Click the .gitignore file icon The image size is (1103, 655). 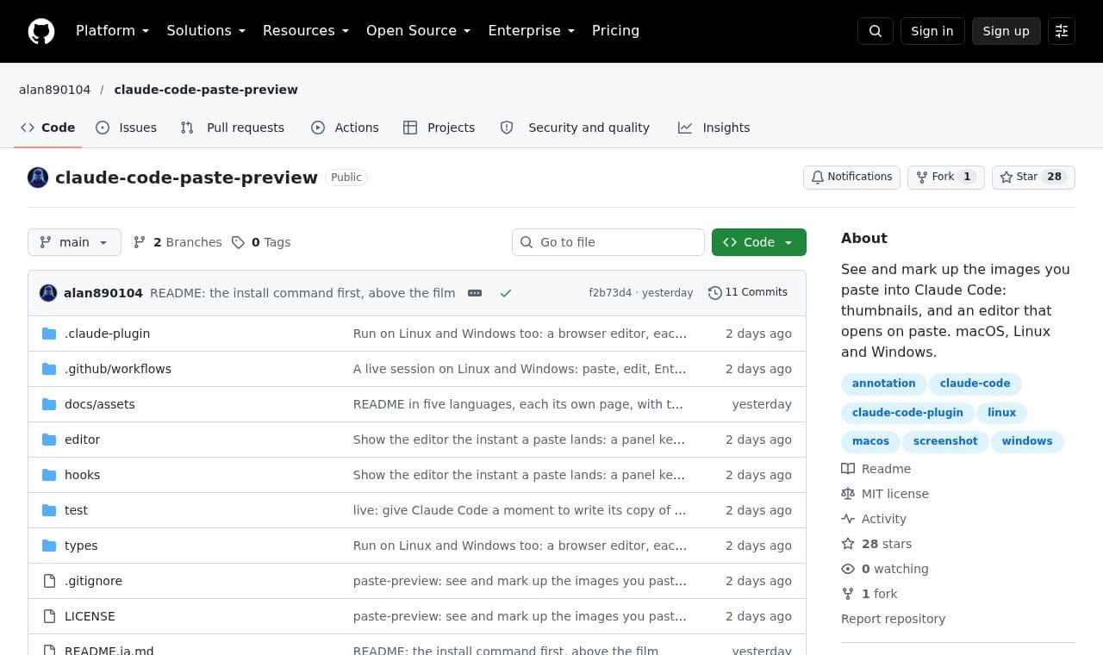coord(49,581)
